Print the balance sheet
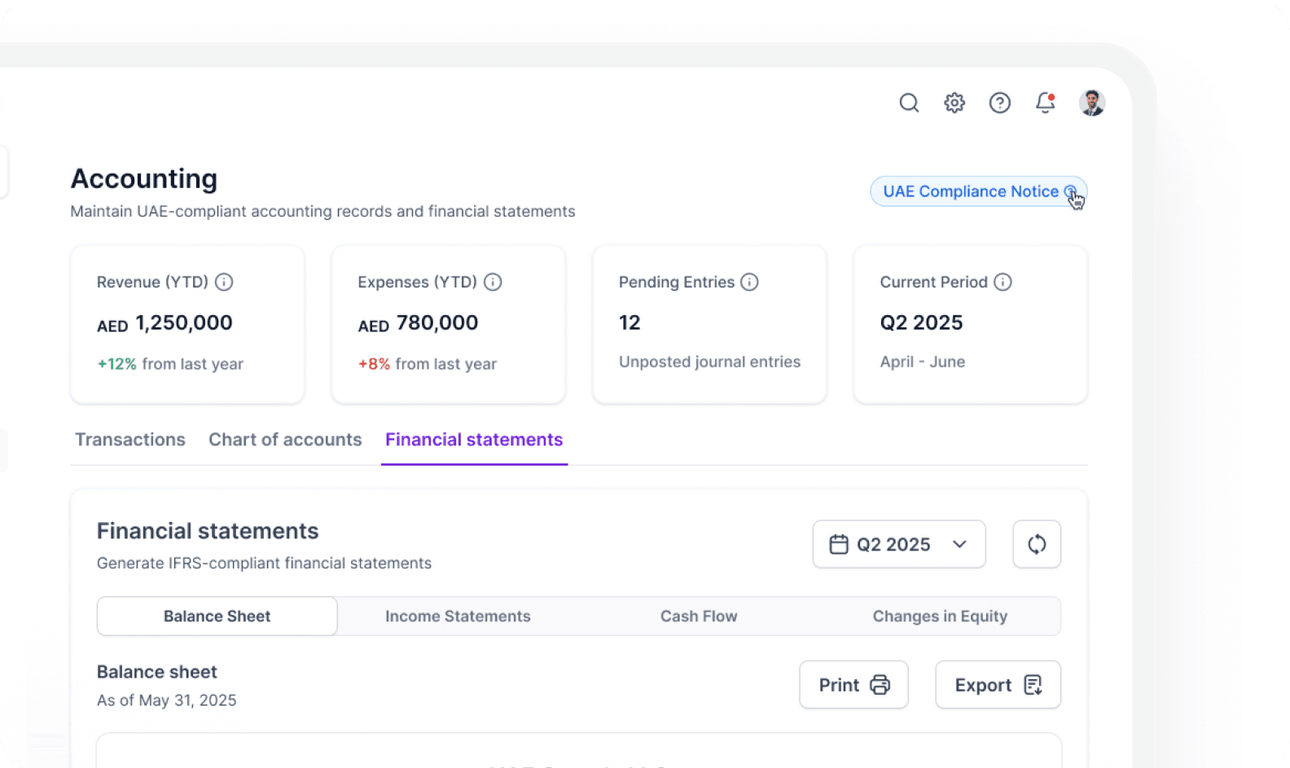The image size is (1290, 768). (853, 685)
